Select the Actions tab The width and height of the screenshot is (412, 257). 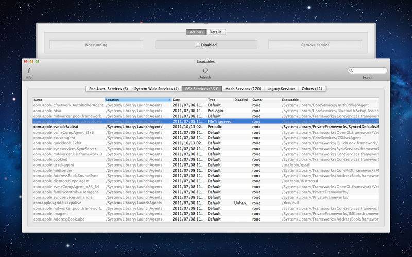click(196, 32)
